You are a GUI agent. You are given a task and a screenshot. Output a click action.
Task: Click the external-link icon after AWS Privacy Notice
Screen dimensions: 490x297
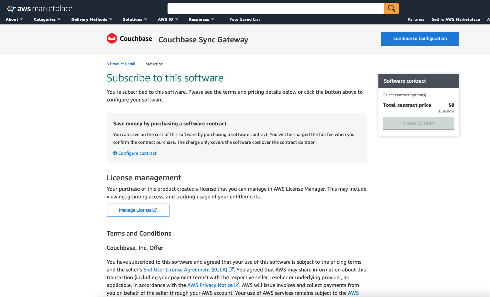[236, 285]
